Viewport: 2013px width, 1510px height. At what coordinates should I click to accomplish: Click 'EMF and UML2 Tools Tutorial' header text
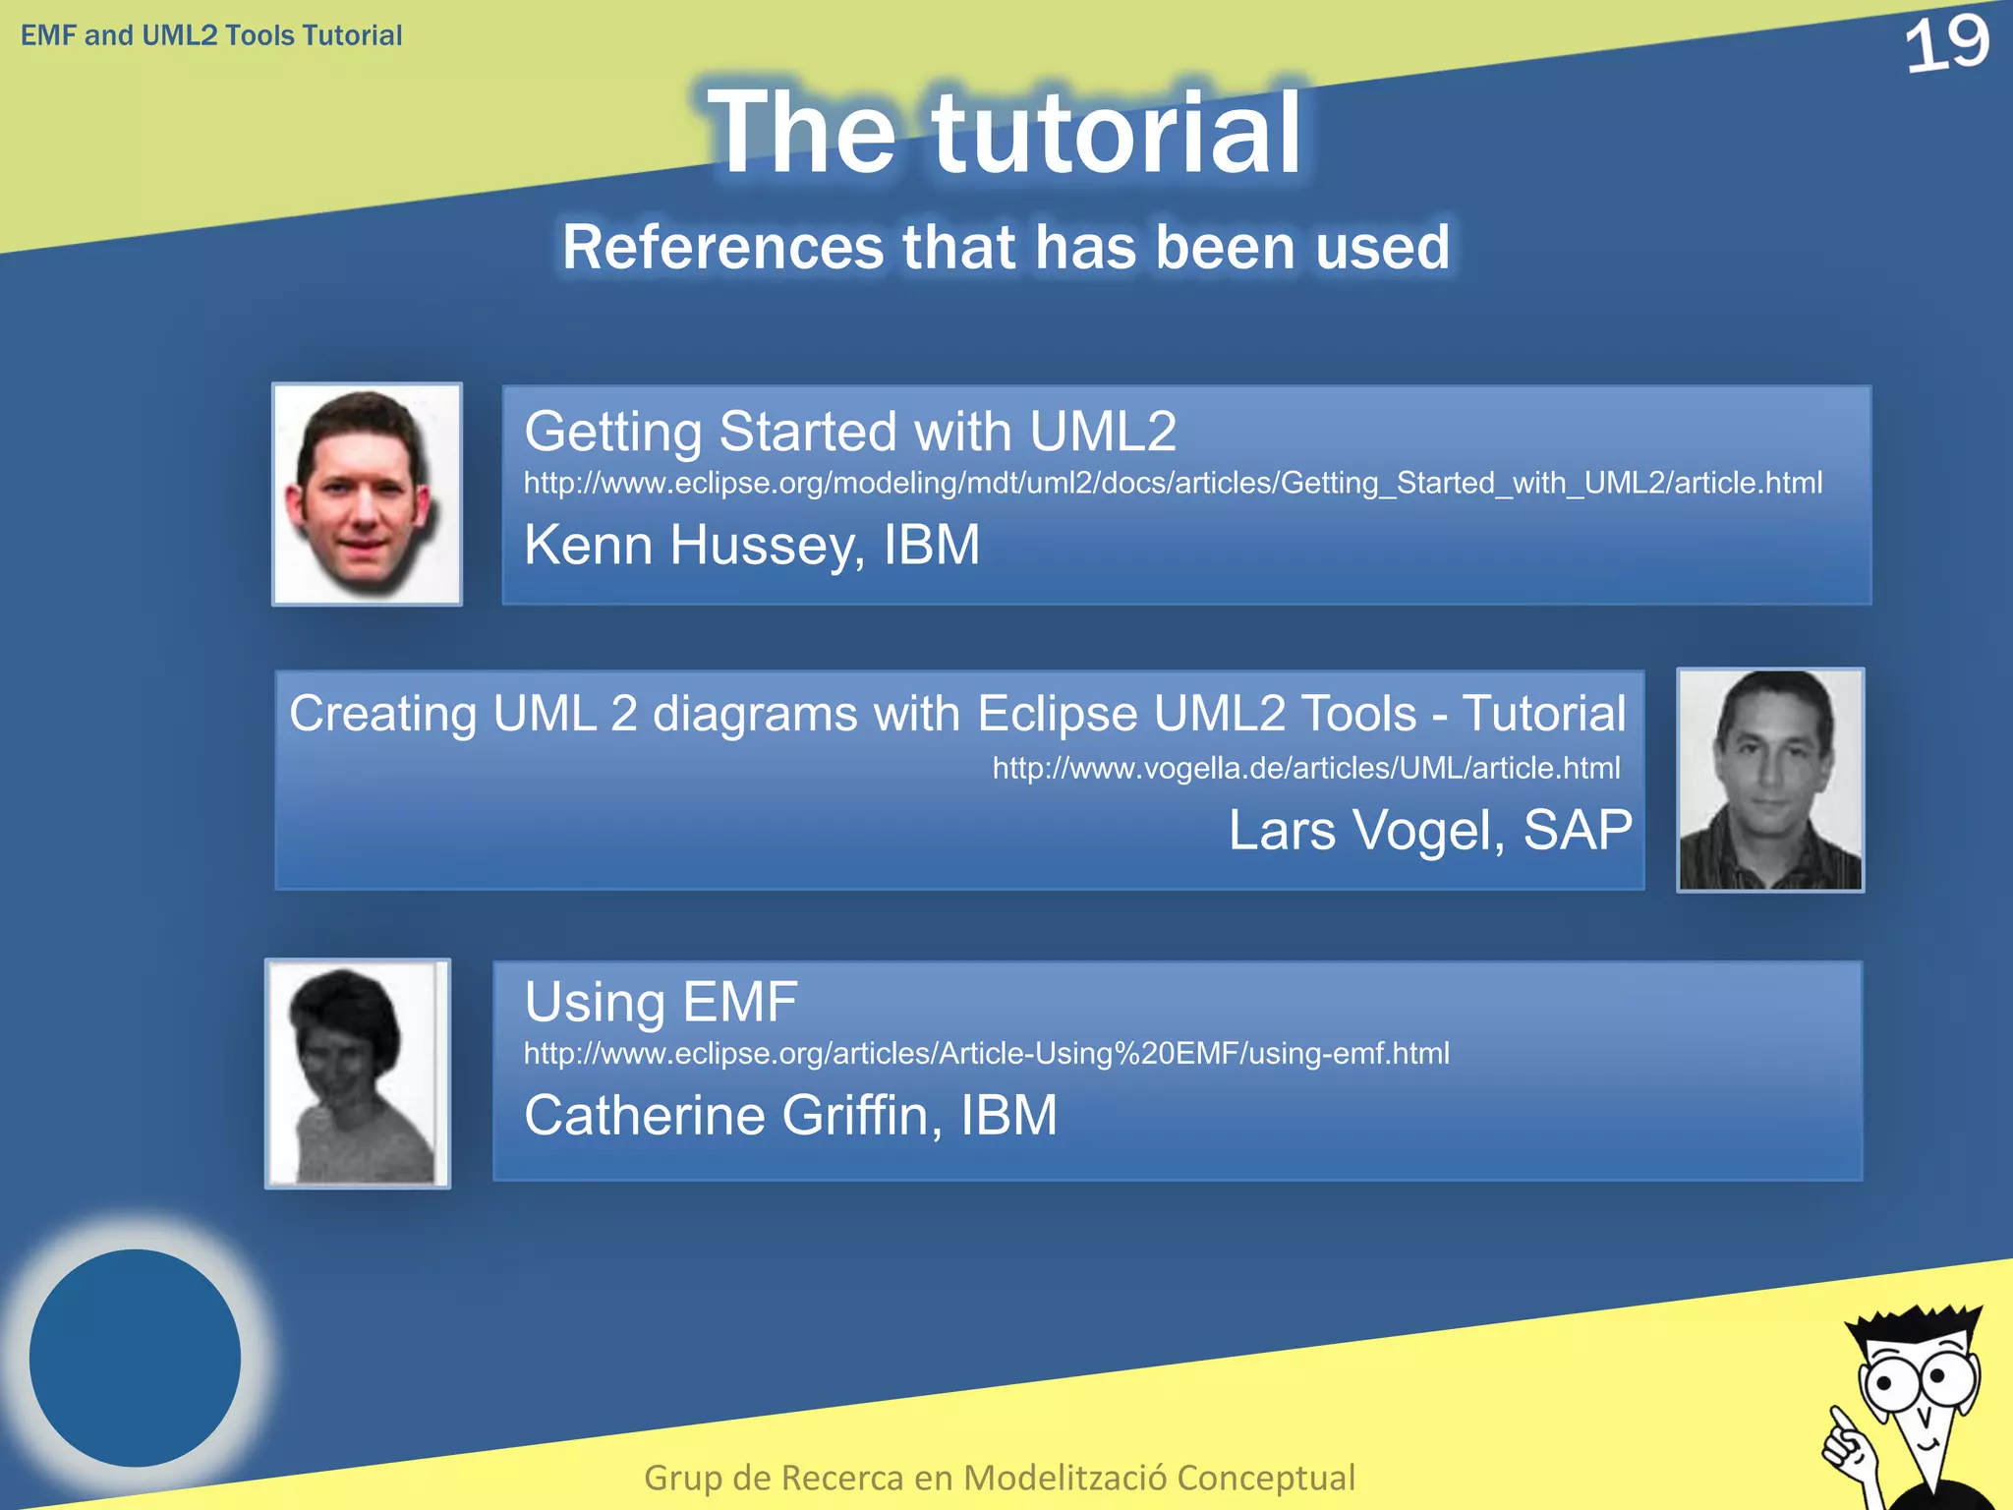pos(211,35)
